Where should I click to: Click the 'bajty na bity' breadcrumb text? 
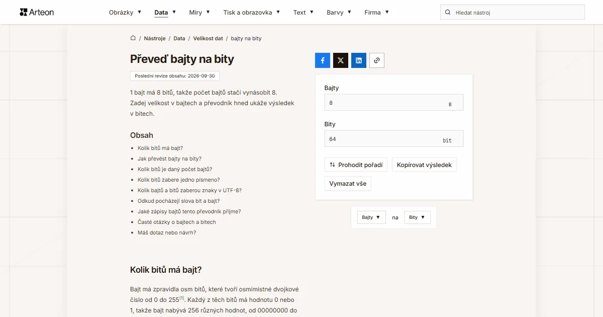(246, 38)
